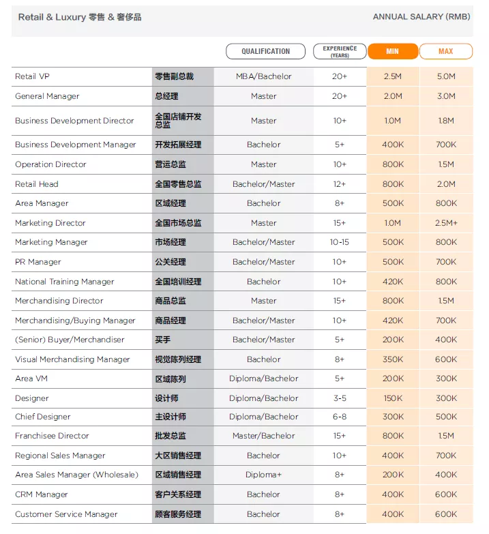The image size is (489, 534).
Task: Click 'Business Development Manager' row title
Action: point(75,145)
